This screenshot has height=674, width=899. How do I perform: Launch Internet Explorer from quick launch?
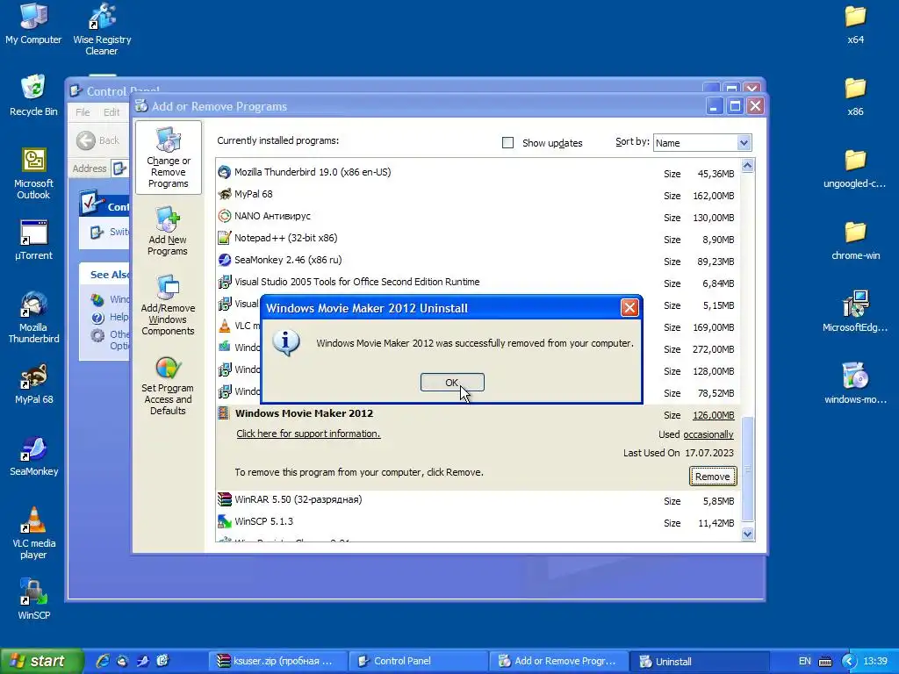[103, 661]
